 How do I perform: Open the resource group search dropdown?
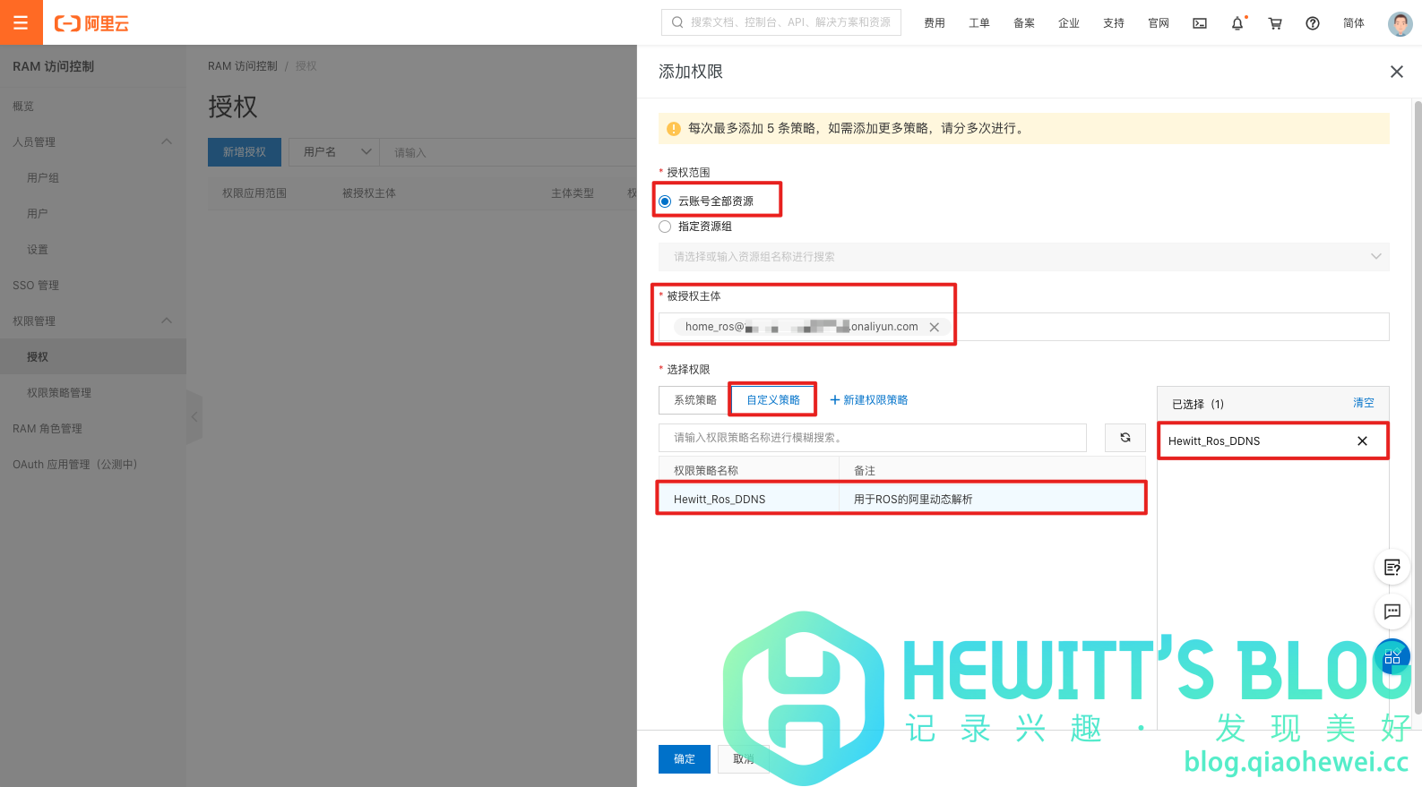pos(1023,257)
